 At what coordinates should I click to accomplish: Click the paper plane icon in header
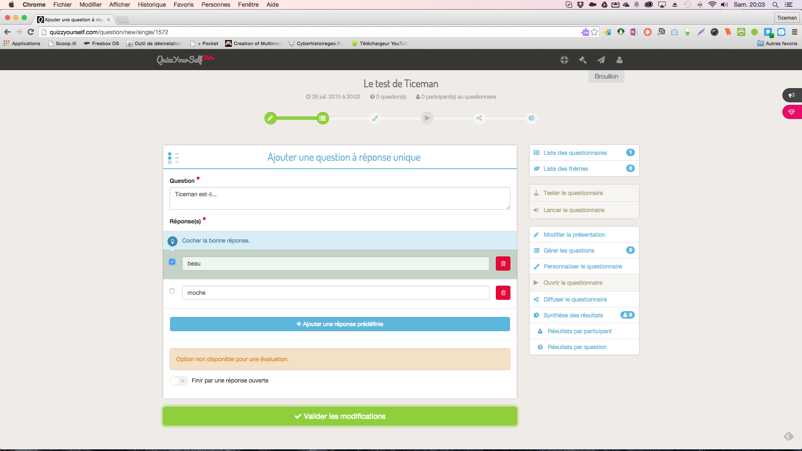(601, 60)
